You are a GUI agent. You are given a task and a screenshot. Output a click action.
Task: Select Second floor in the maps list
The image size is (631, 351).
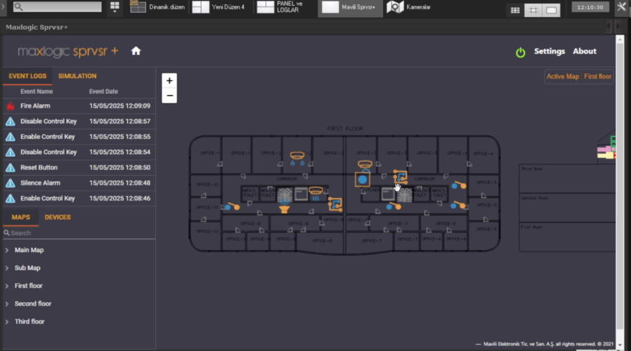pos(33,304)
